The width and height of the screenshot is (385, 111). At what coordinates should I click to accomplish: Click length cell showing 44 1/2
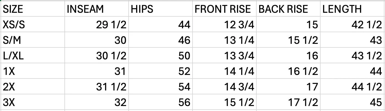point(352,87)
